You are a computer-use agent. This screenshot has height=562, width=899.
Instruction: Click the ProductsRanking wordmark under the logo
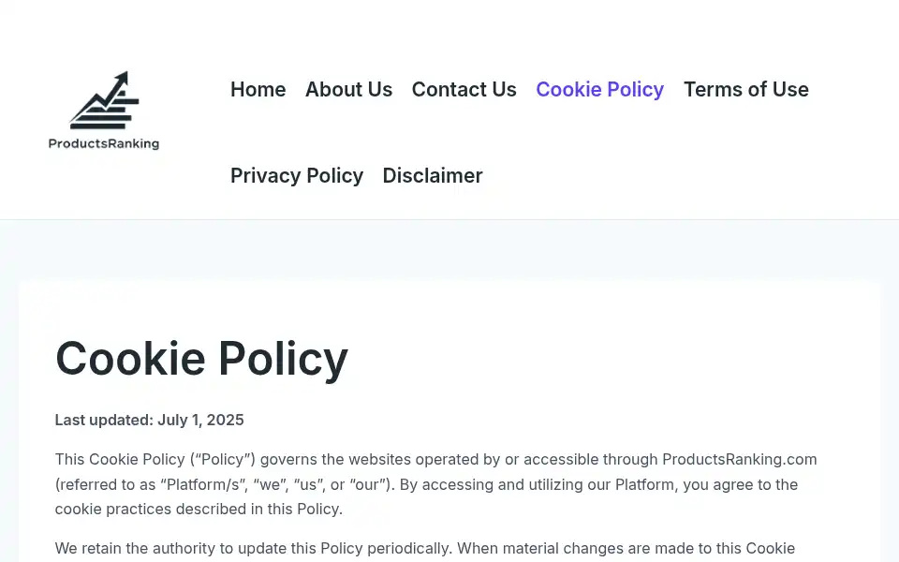click(104, 143)
